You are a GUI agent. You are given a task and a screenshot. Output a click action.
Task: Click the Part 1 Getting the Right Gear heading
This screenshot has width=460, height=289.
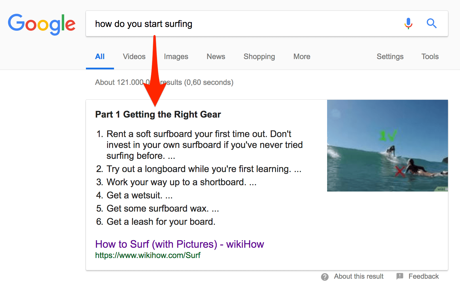click(x=158, y=115)
